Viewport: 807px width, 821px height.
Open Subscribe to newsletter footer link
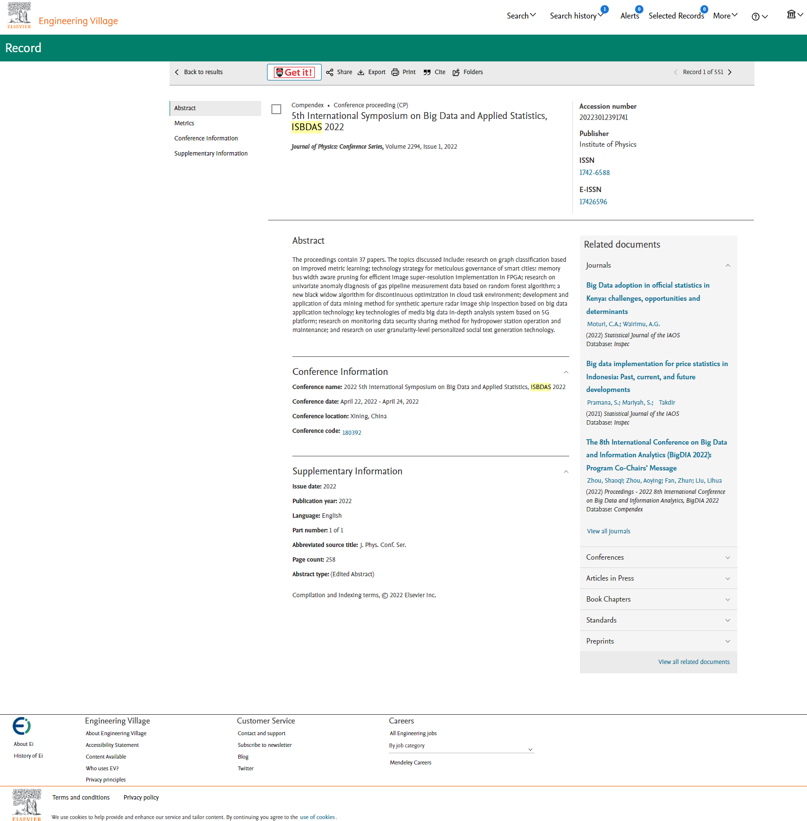pos(265,745)
